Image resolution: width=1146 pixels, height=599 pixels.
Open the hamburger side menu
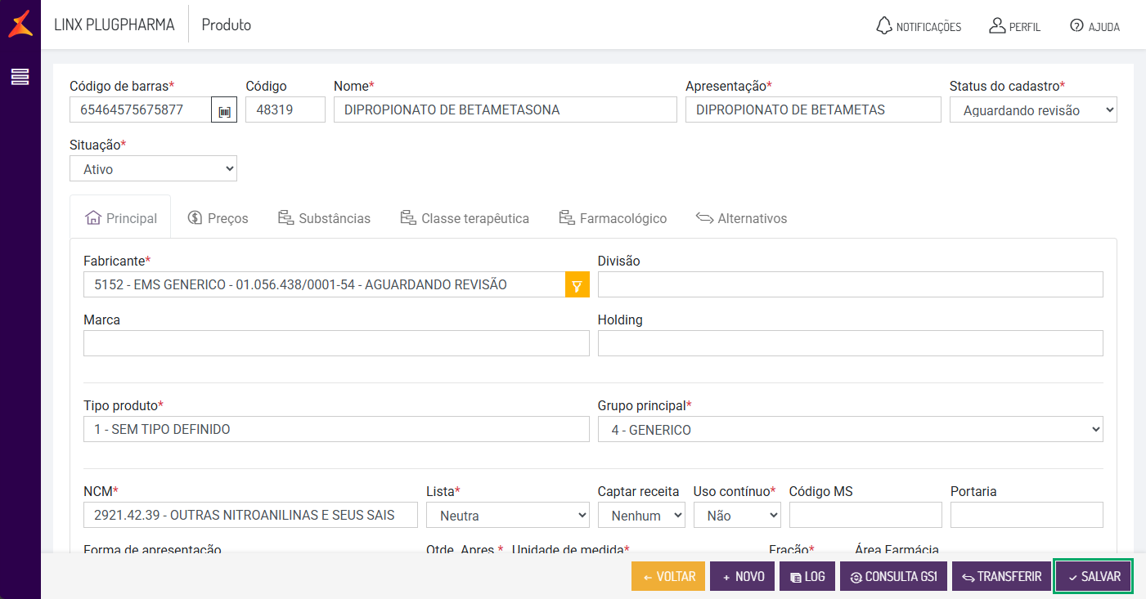20,77
